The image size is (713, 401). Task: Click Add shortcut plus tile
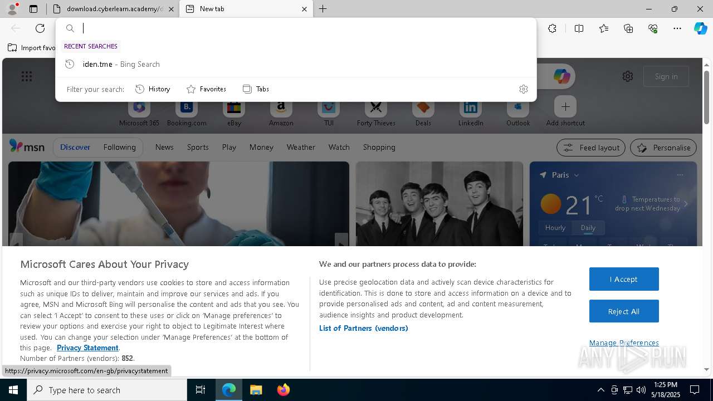tap(565, 106)
